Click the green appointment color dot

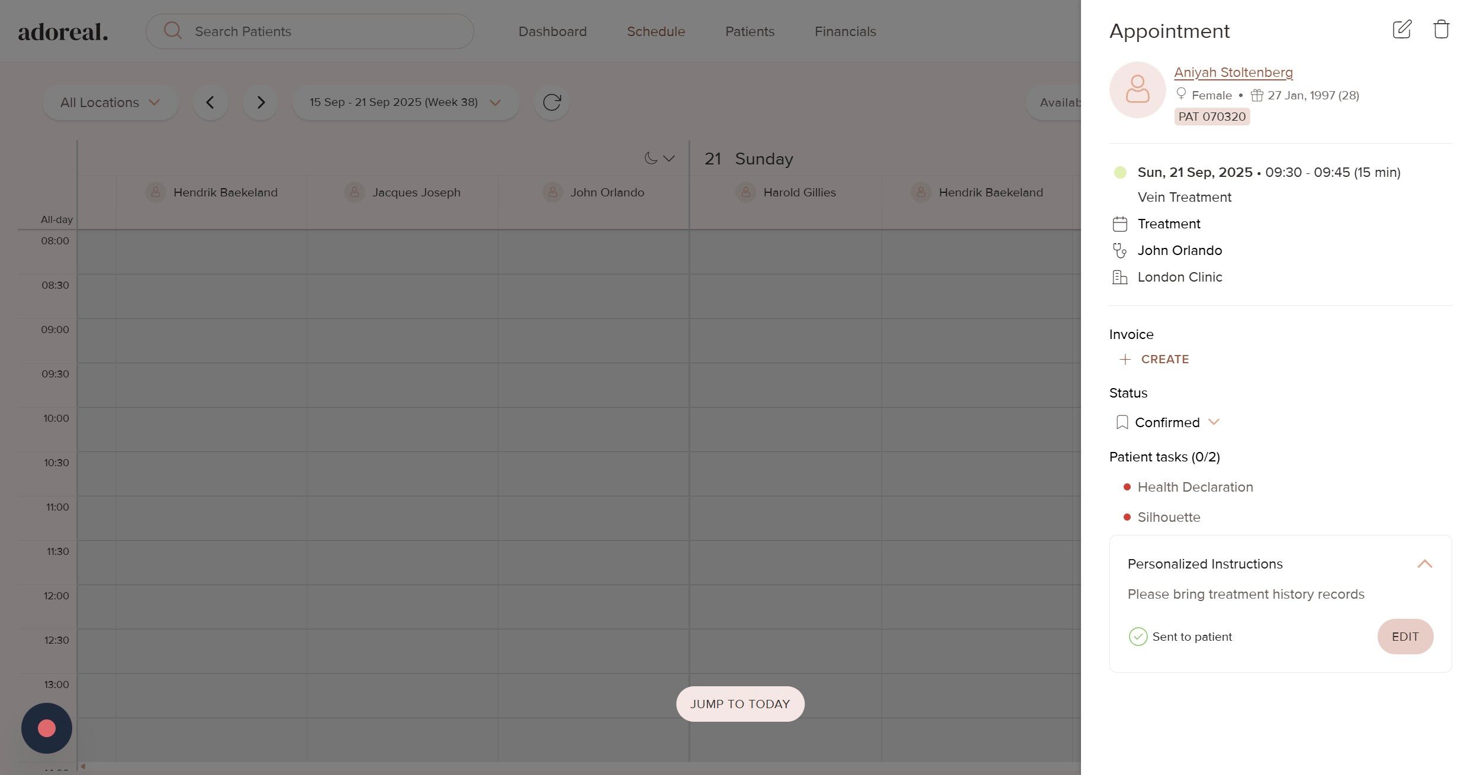[1119, 172]
